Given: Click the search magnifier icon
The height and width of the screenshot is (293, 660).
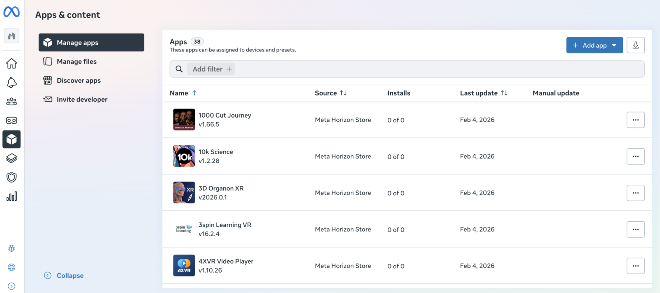Looking at the screenshot, I should [179, 69].
